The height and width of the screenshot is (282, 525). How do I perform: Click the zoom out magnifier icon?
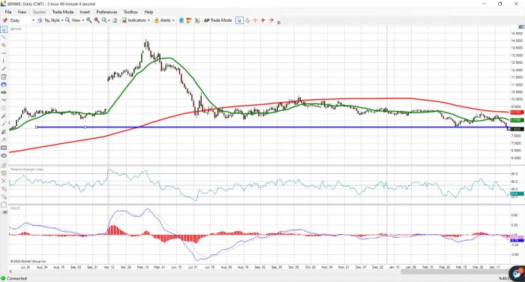[x=97, y=20]
